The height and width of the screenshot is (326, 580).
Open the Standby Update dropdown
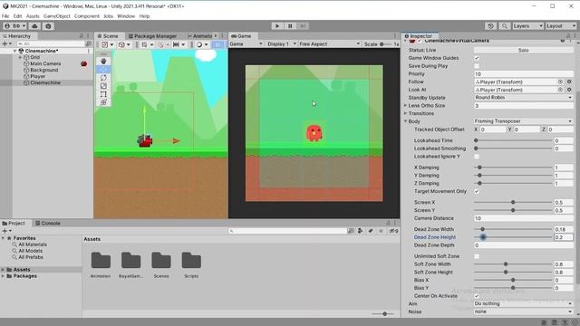point(524,98)
